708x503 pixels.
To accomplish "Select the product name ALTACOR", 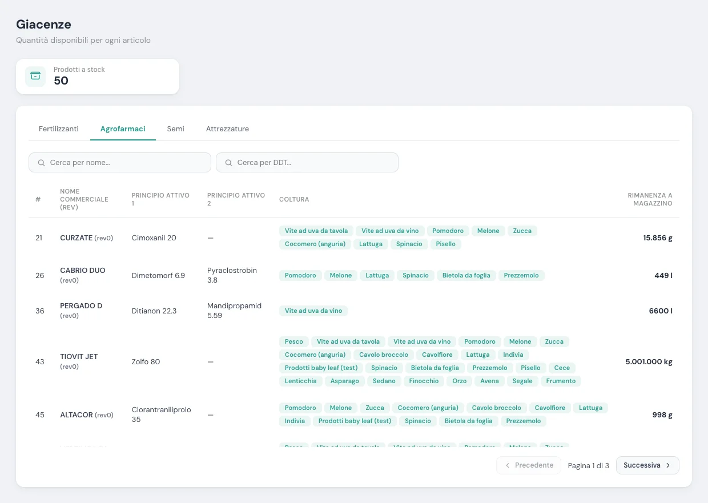I will [76, 415].
